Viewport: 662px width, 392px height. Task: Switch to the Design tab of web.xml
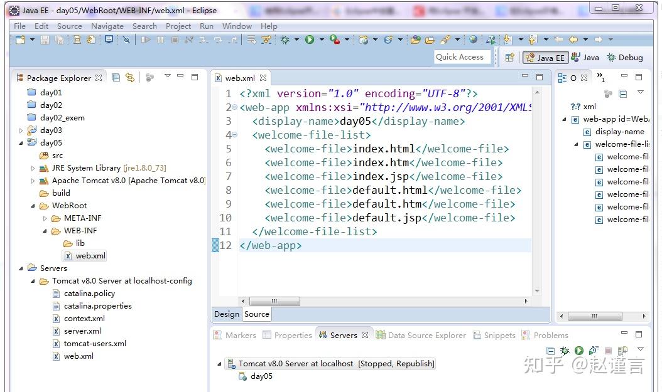(226, 314)
